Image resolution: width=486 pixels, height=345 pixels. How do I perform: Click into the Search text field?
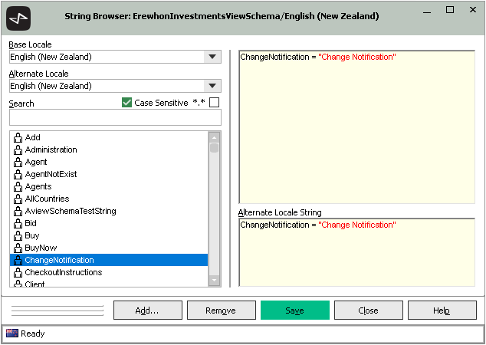(x=115, y=117)
